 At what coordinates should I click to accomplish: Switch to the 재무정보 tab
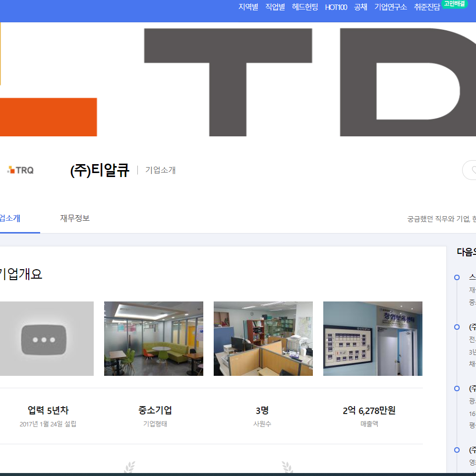75,218
